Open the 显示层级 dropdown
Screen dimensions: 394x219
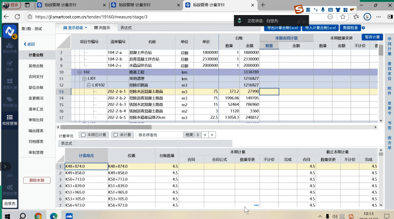pyautogui.click(x=75, y=28)
